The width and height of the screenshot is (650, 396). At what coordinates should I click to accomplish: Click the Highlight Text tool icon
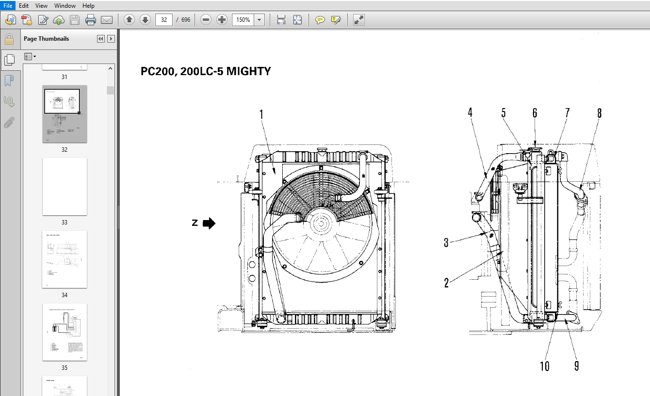(x=336, y=20)
